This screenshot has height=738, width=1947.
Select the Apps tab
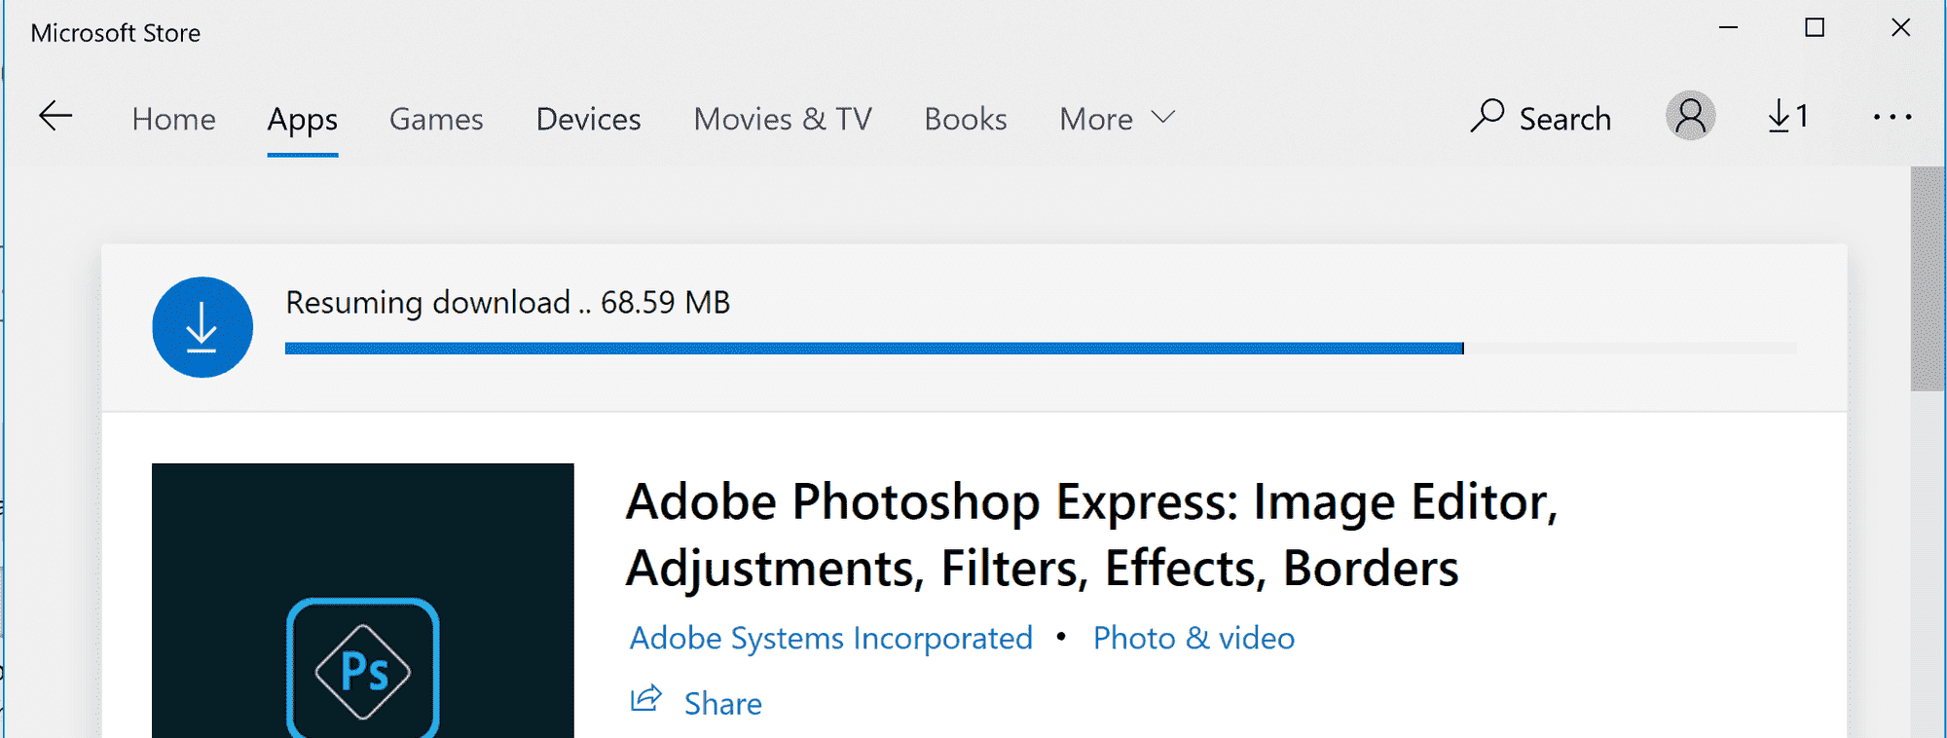click(x=303, y=119)
